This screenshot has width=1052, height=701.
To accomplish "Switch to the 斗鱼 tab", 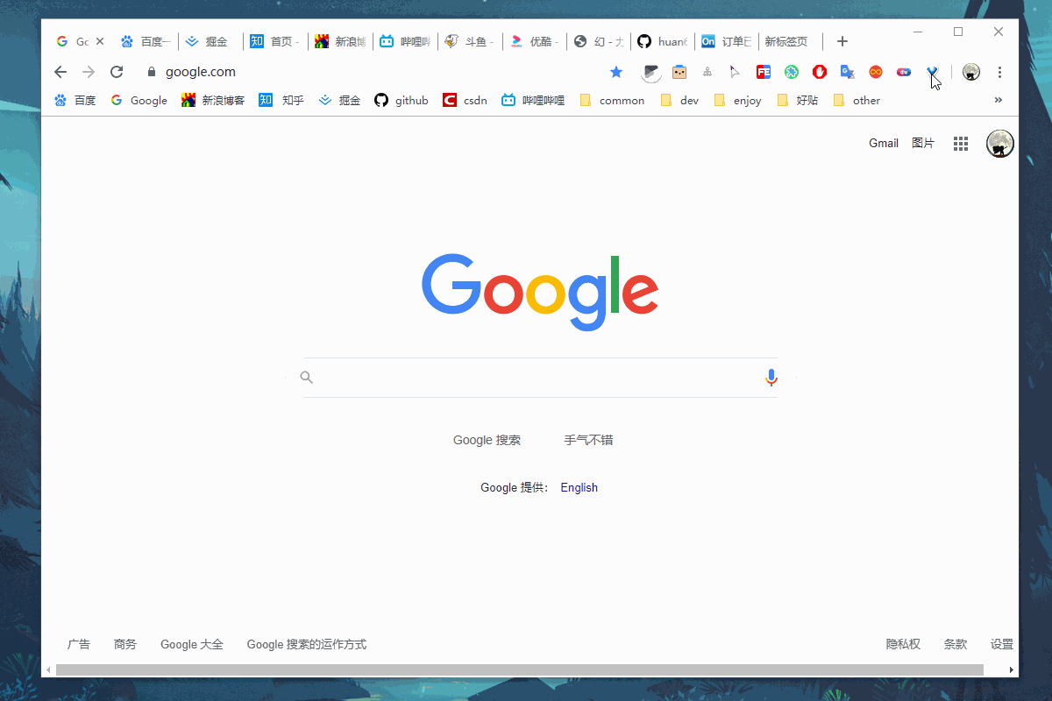I will (x=469, y=41).
